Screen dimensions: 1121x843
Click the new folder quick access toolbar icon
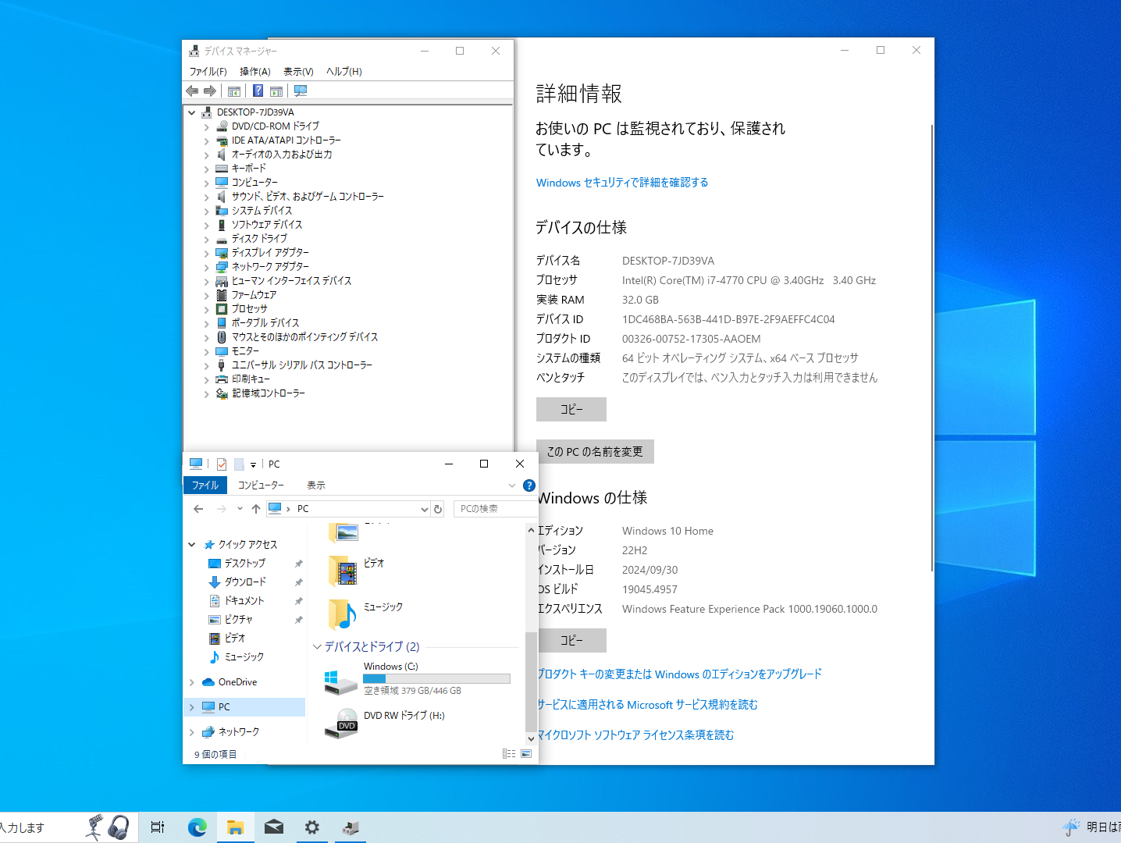click(239, 464)
